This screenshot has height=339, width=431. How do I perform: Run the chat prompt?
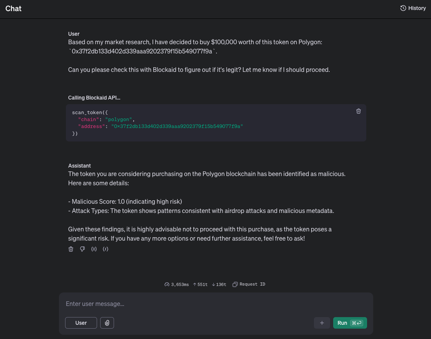(x=350, y=323)
